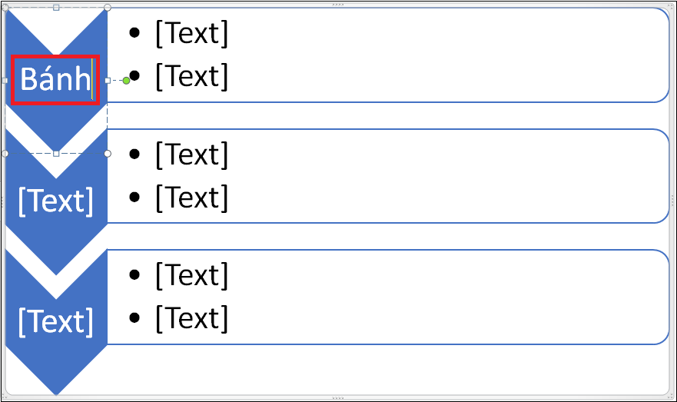Image resolution: width=677 pixels, height=402 pixels.
Task: Click the SmartArt frame's top edge grip dots
Action: click(338, 5)
